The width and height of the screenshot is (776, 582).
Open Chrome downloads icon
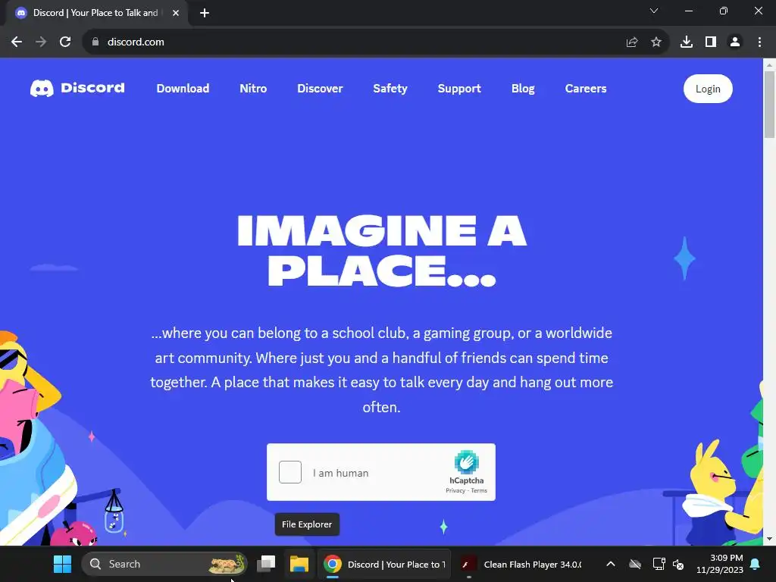coord(687,42)
